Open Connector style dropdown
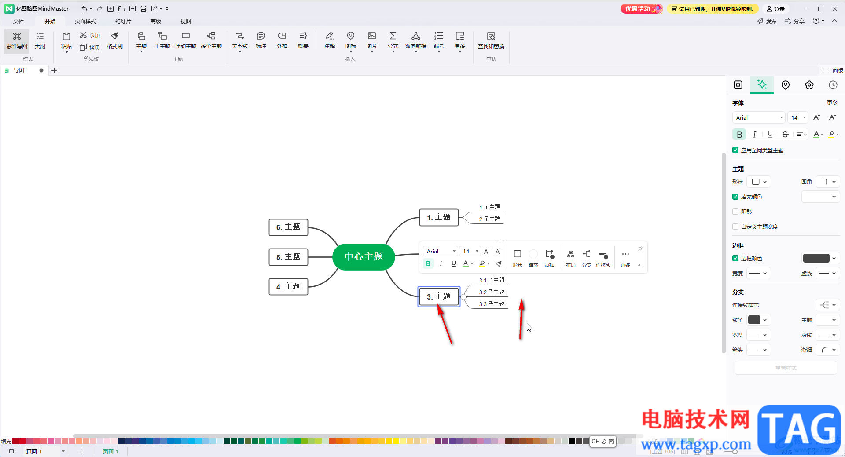 pos(828,305)
